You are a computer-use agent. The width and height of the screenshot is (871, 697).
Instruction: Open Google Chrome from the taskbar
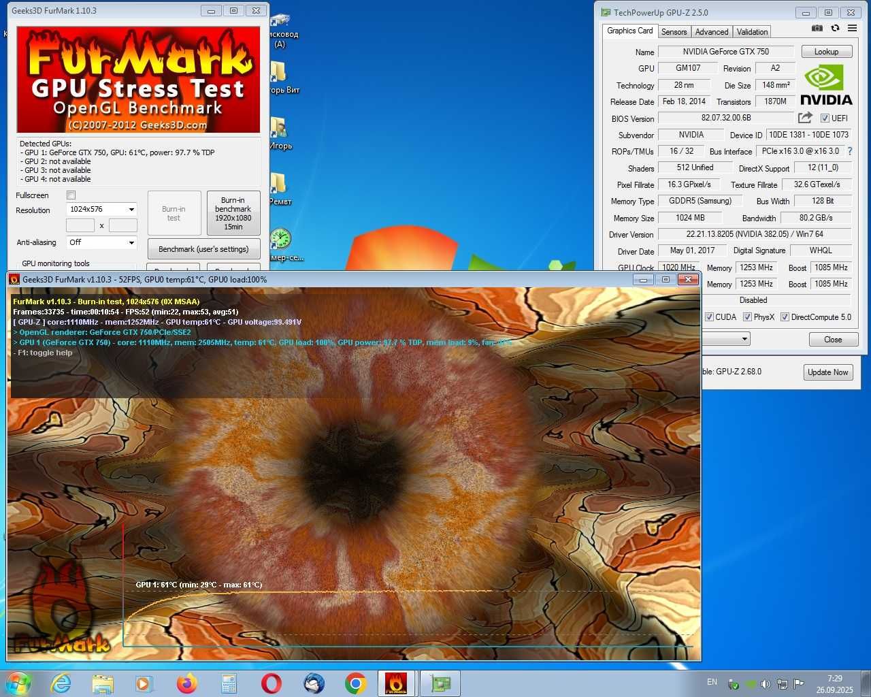coord(355,683)
